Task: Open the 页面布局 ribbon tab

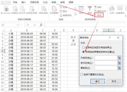Action: [x=34, y=2]
